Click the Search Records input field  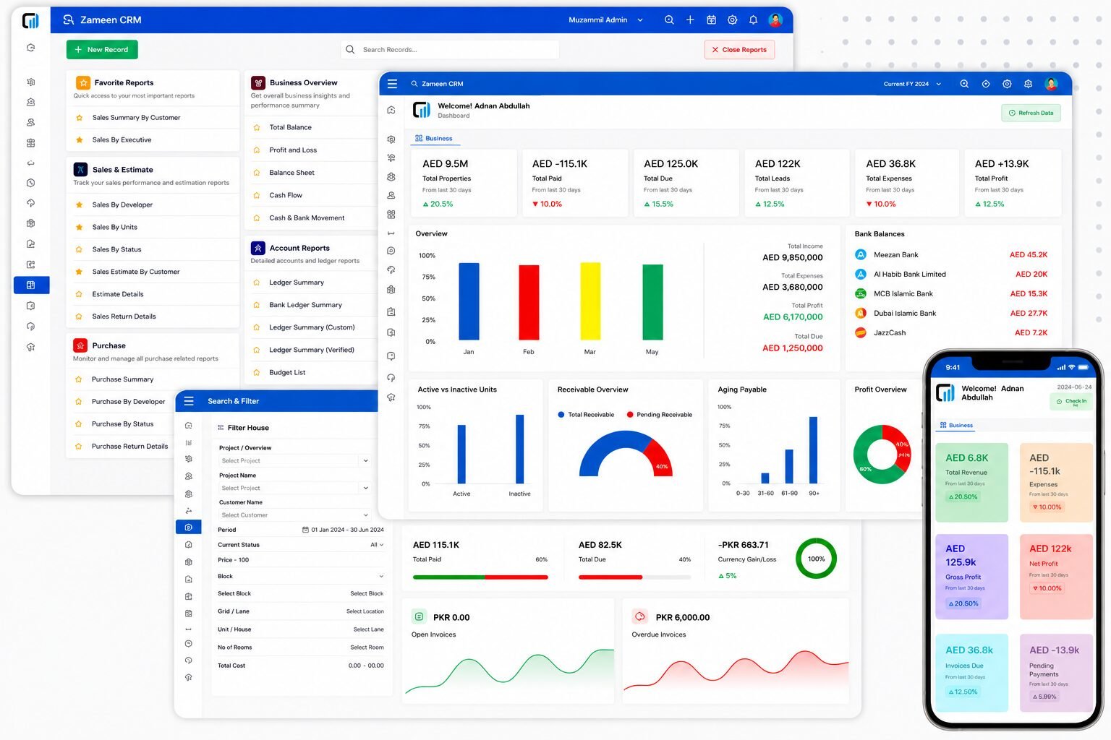(450, 50)
